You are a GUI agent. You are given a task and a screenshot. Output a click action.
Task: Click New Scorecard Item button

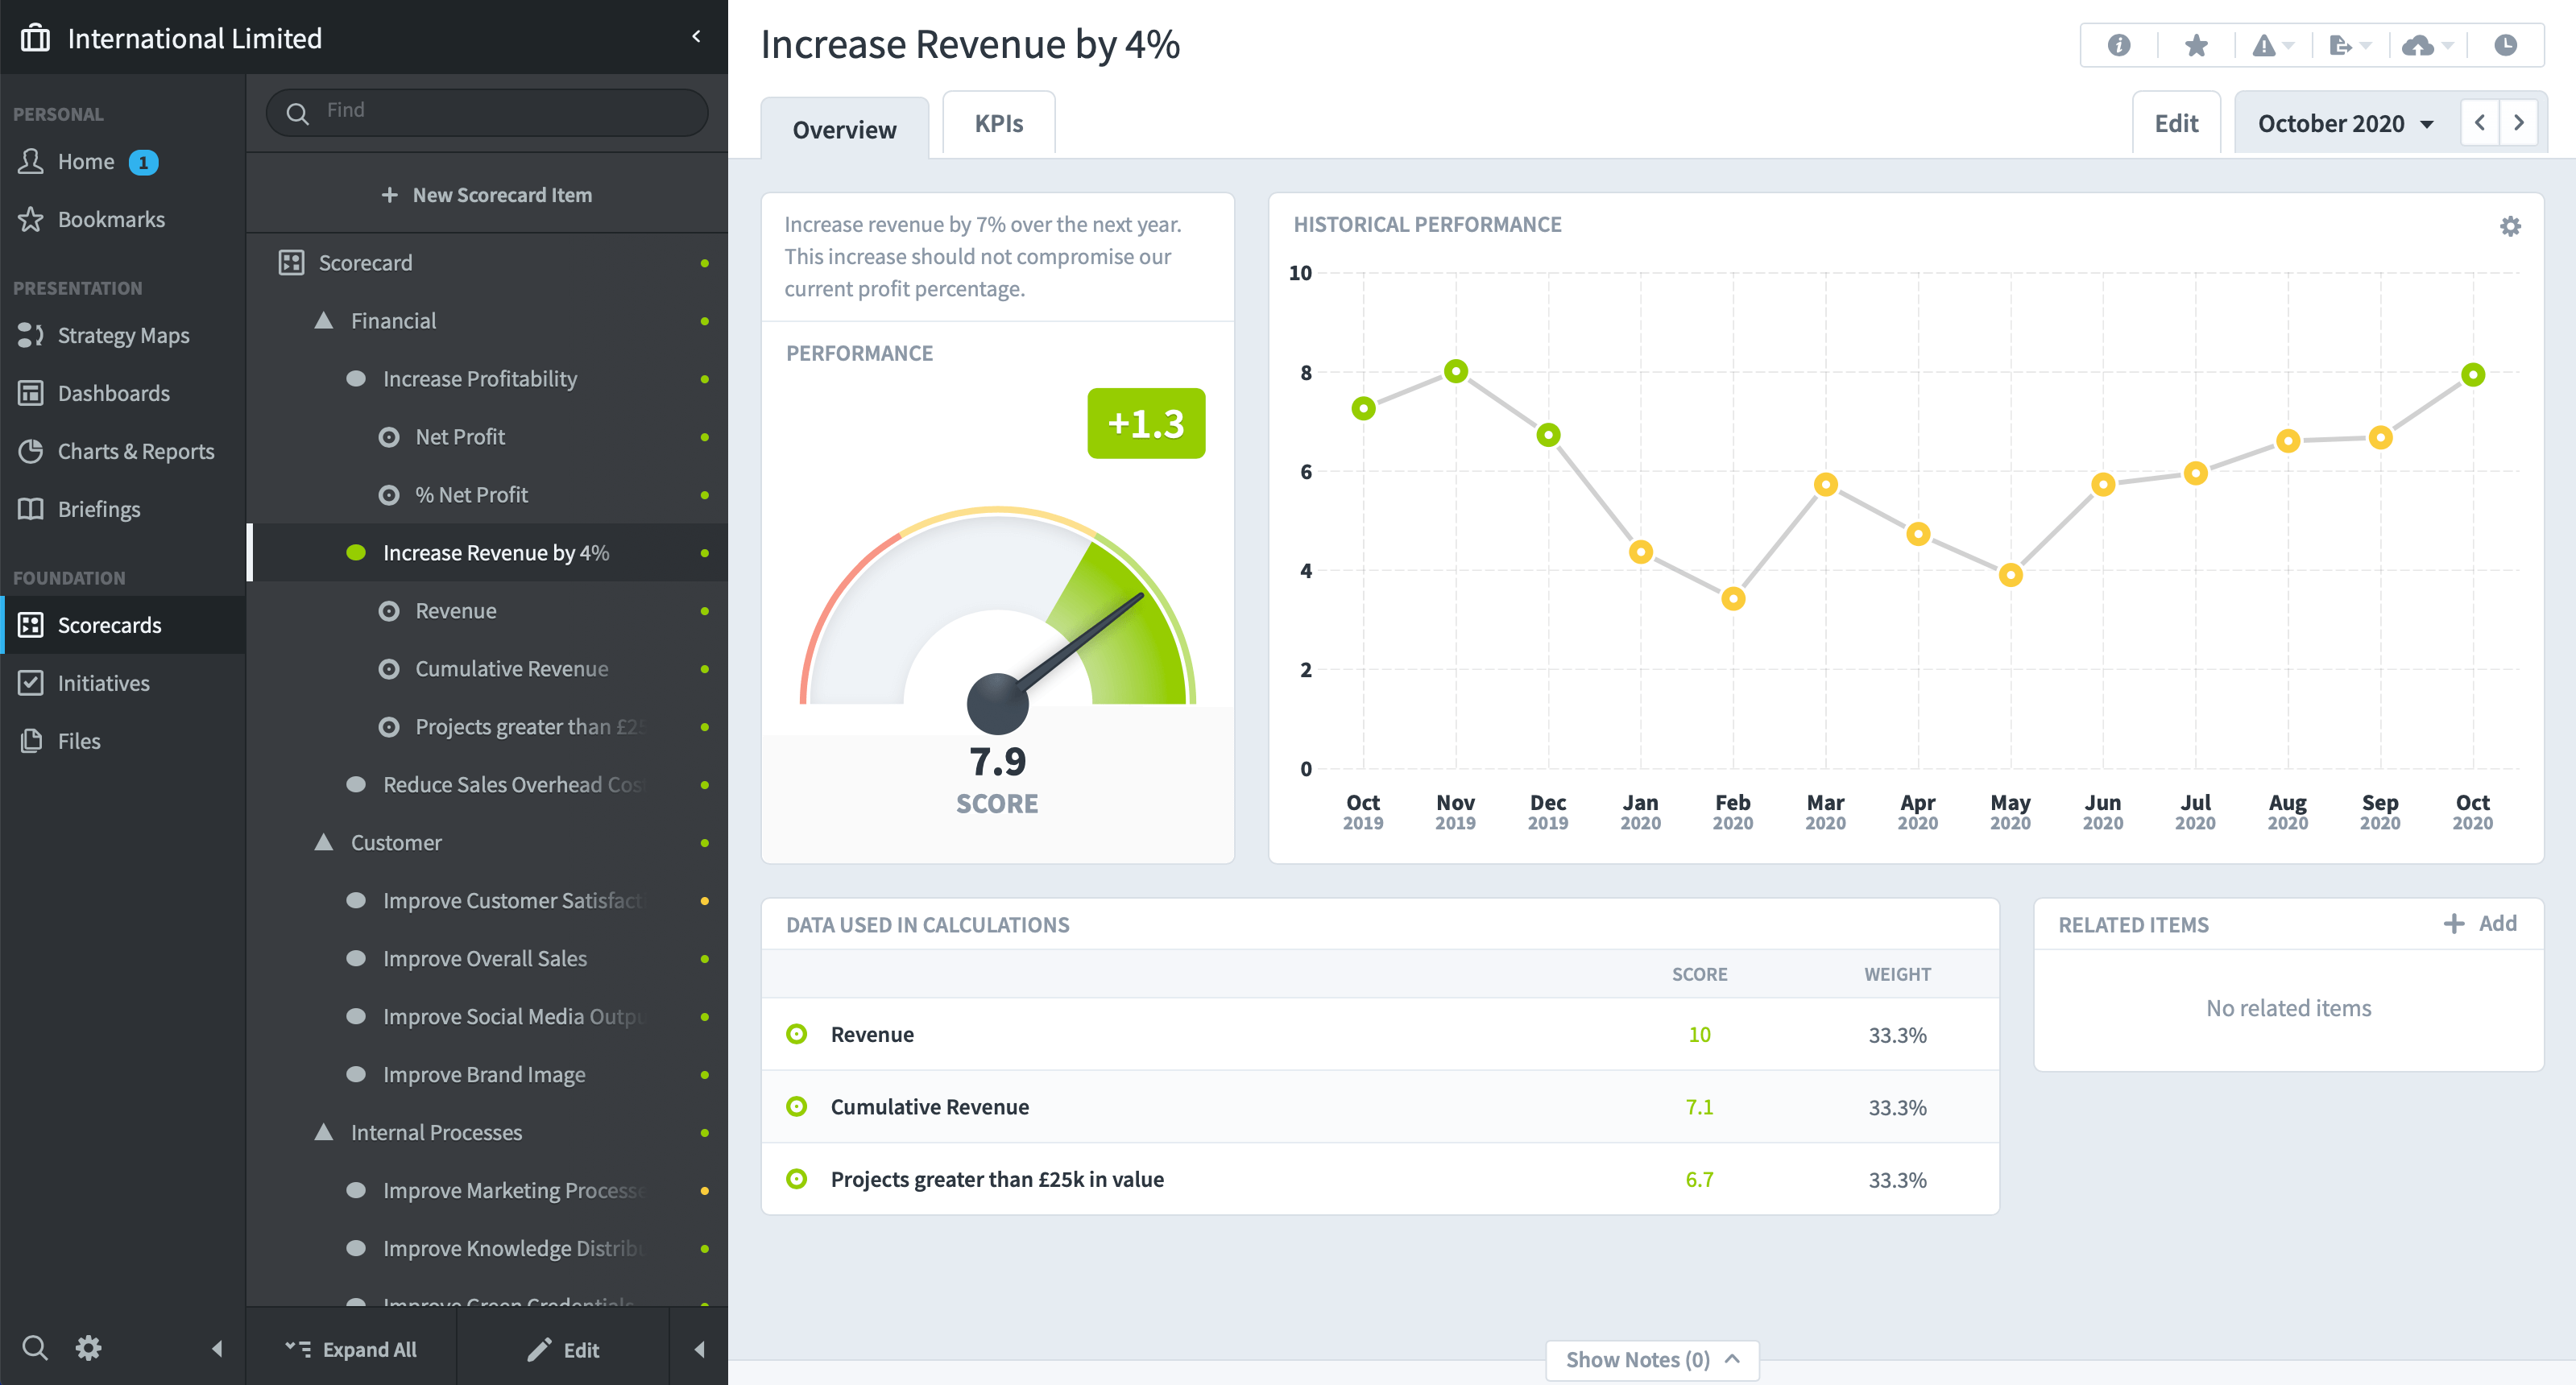(x=487, y=195)
